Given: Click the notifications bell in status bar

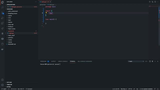Looking at the screenshot, I should (158, 89).
